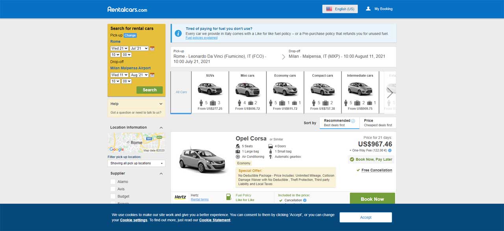Open the pick-up location filter dropdown
Screen dimensions: 504x231
point(136,163)
